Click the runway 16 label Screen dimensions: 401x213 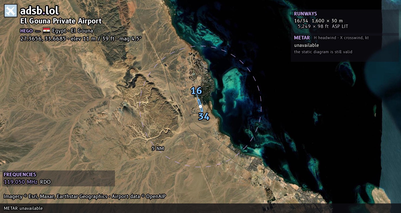click(x=196, y=91)
